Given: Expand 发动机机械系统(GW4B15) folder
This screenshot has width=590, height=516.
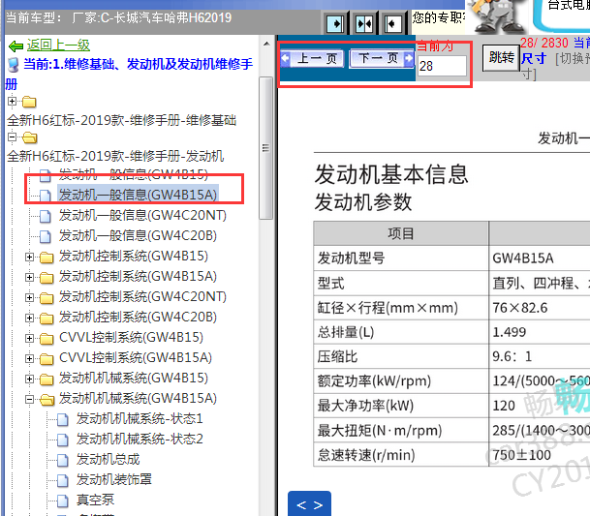Looking at the screenshot, I should coord(29,379).
